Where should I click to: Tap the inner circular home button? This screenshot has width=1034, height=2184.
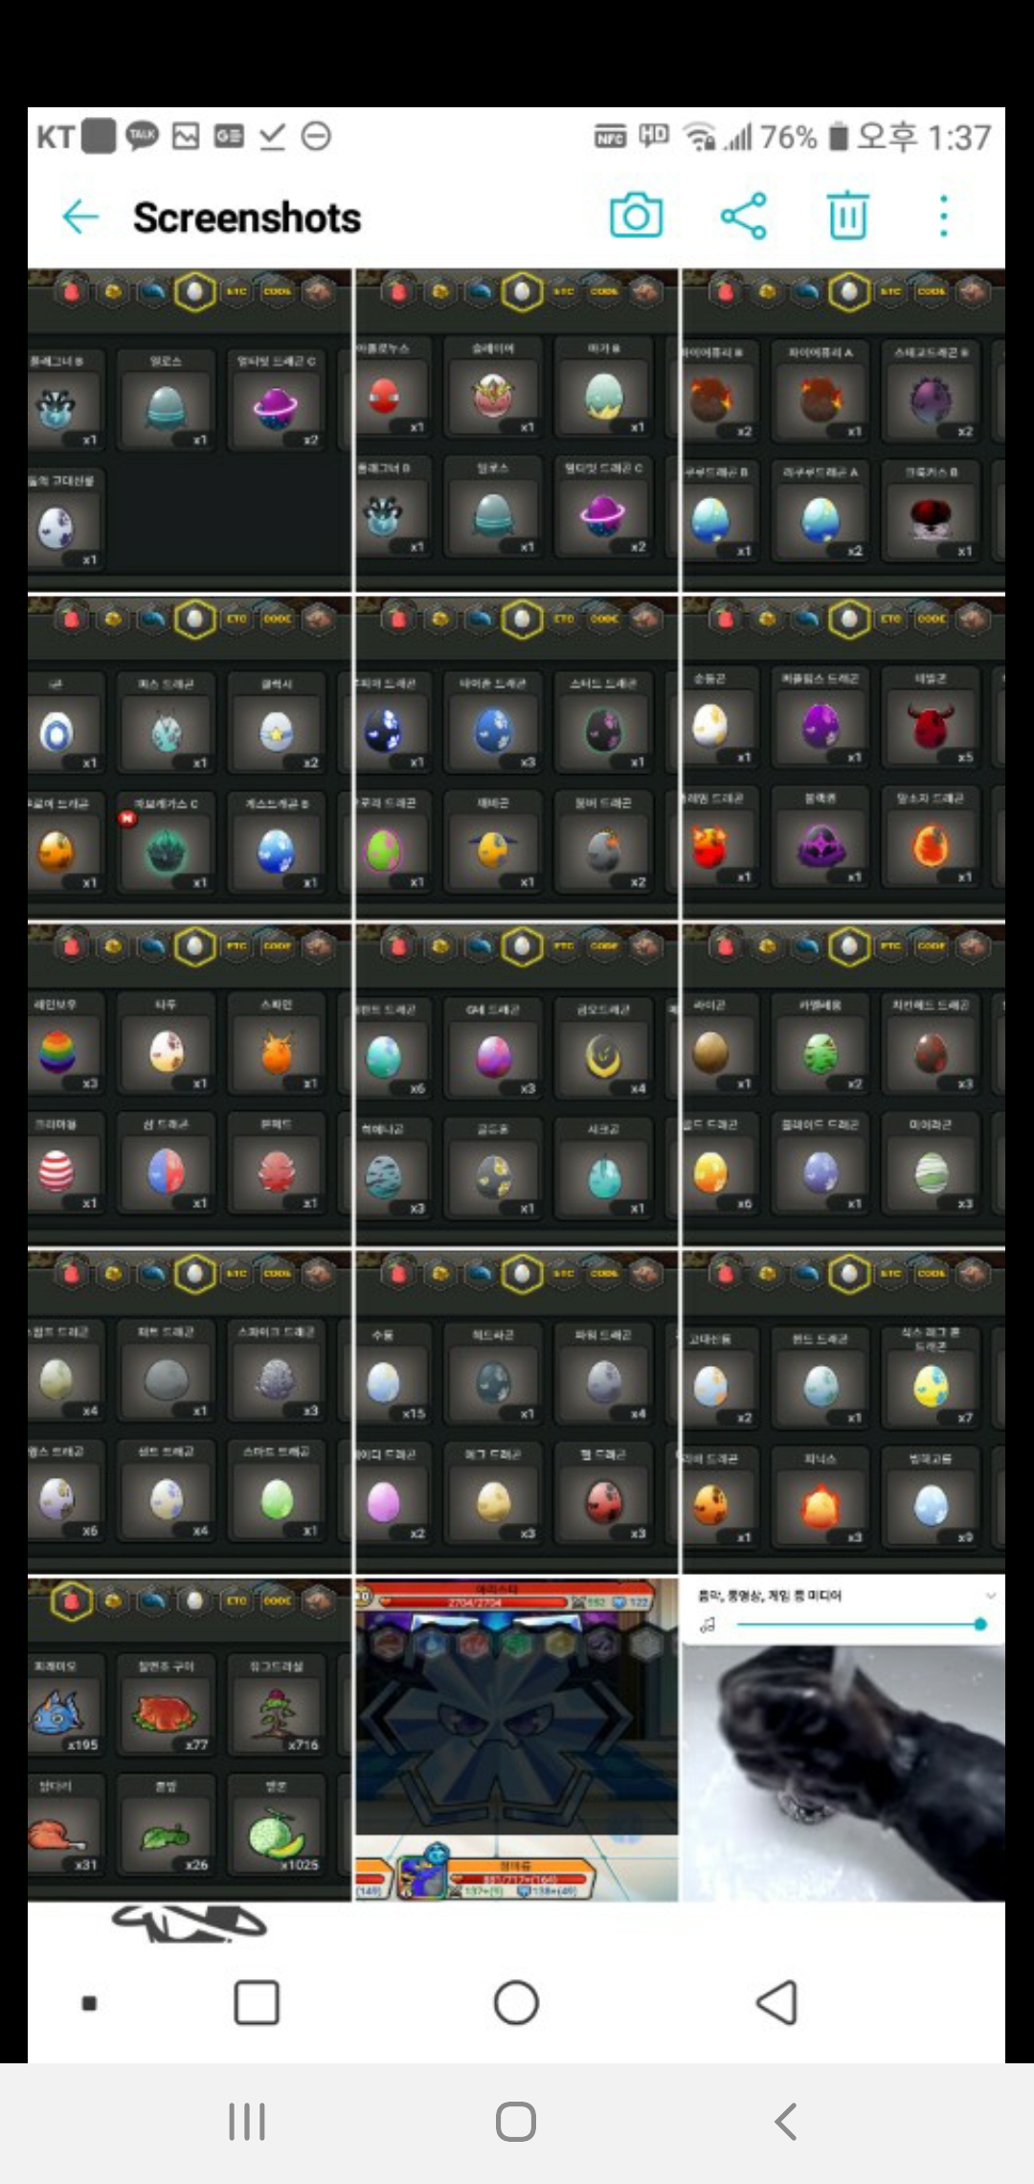coord(516,2002)
